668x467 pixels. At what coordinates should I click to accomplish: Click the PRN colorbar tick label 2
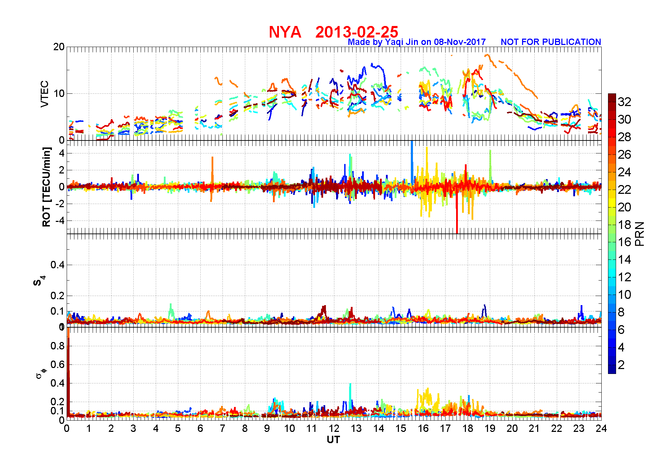click(x=621, y=365)
